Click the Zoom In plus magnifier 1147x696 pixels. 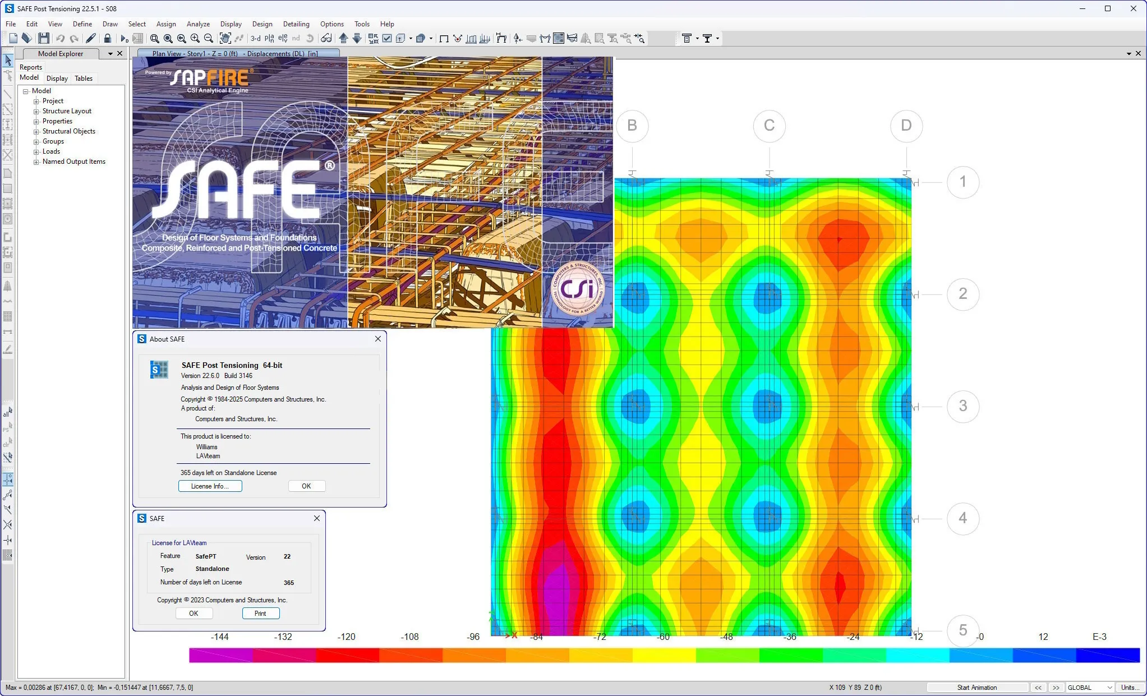tap(195, 39)
